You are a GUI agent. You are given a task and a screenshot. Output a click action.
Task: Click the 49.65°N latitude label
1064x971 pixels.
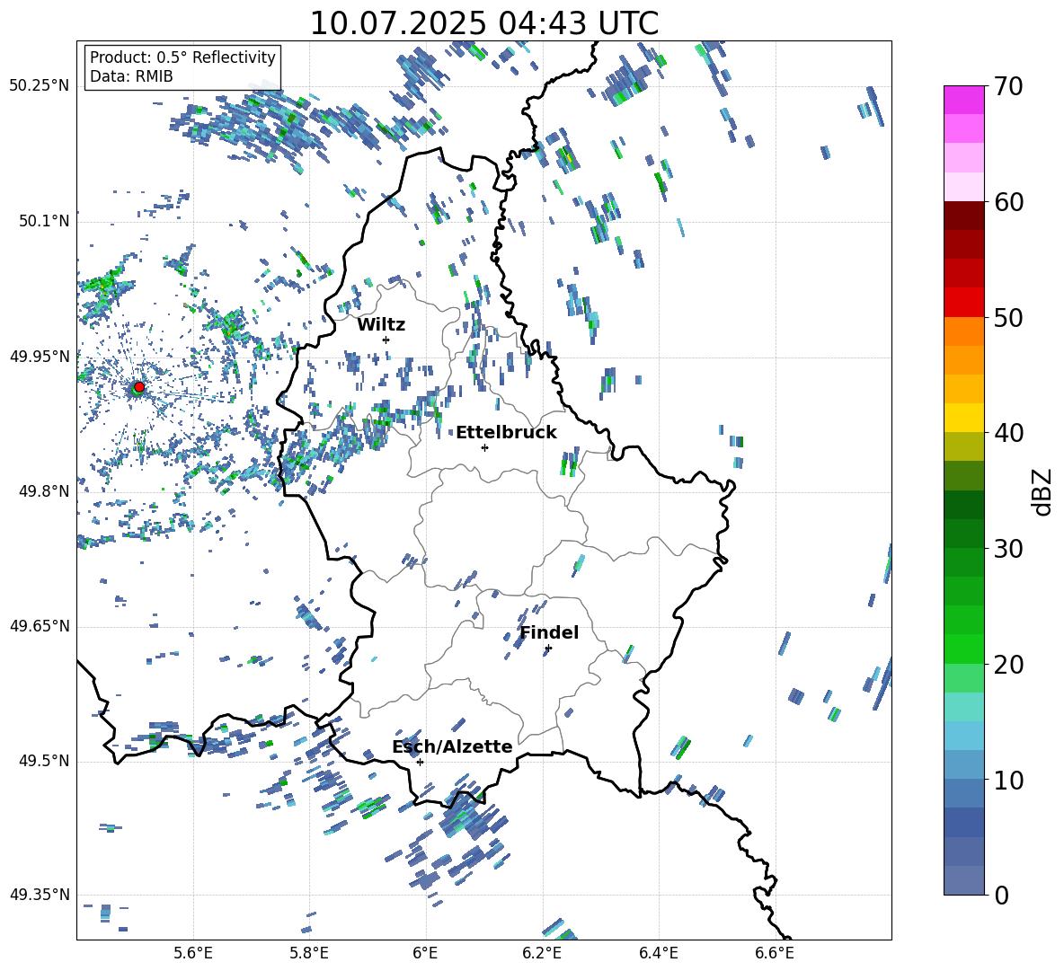coord(40,625)
